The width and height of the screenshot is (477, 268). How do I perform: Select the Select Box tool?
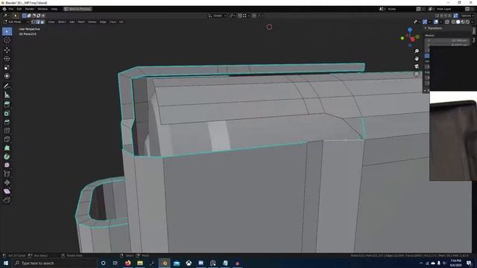7,31
